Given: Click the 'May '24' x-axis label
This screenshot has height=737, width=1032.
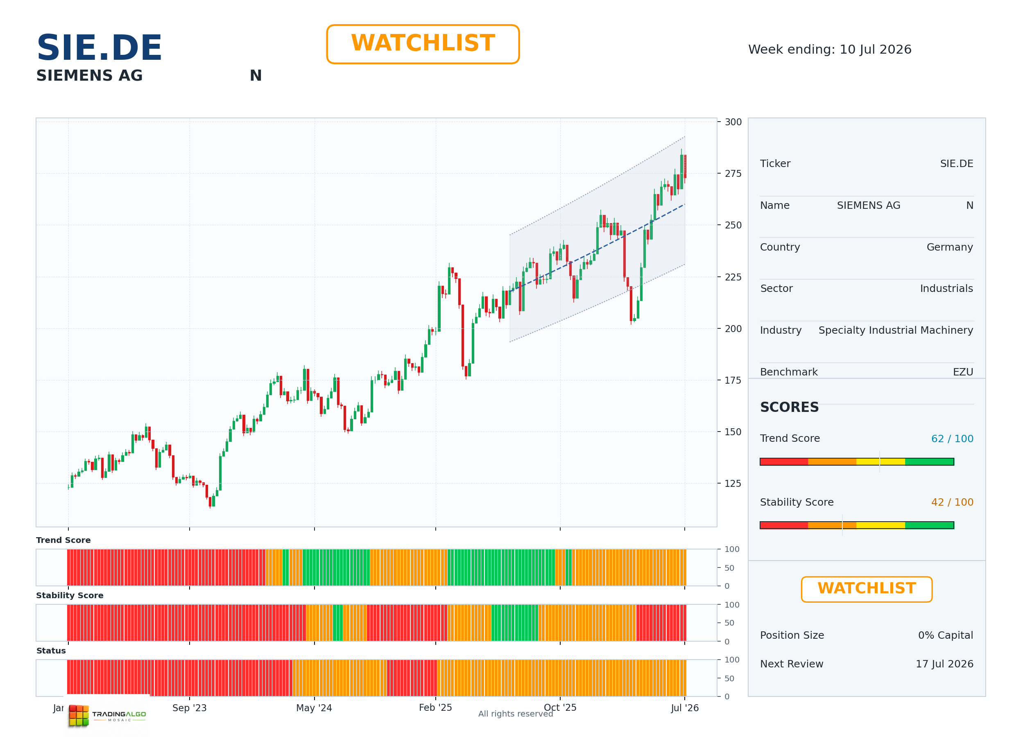Looking at the screenshot, I should click(314, 708).
